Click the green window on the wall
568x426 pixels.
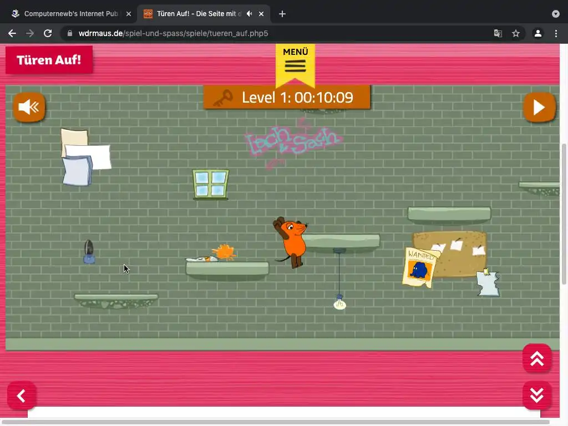(210, 184)
